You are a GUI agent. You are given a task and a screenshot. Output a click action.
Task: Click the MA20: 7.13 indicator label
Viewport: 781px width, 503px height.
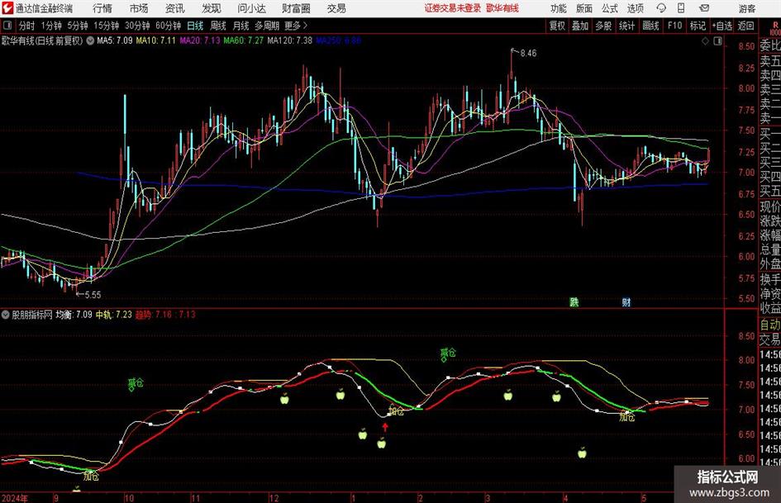tap(200, 40)
